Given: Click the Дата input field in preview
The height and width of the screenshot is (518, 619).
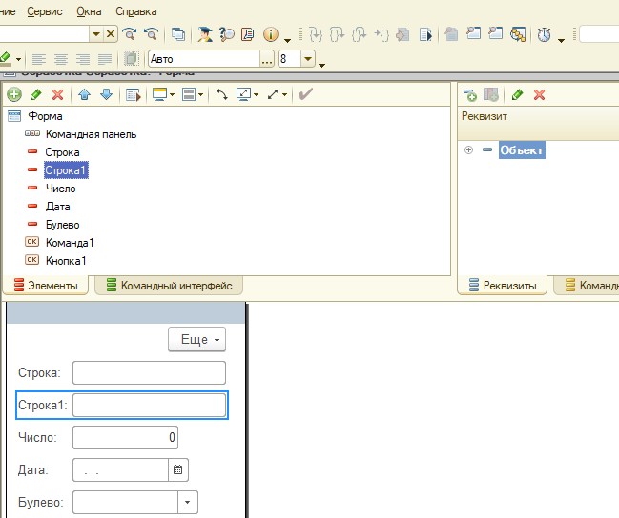Looking at the screenshot, I should (121, 469).
